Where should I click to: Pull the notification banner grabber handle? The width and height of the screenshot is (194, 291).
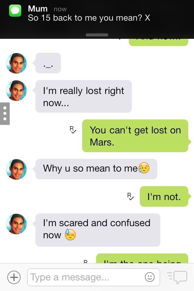click(x=97, y=35)
